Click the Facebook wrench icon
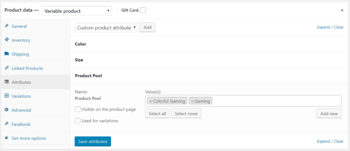 (x=7, y=124)
